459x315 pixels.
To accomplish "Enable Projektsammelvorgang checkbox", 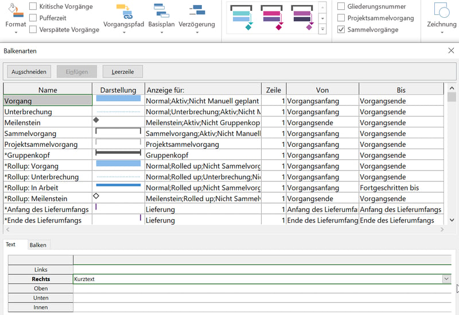I will tap(341, 18).
